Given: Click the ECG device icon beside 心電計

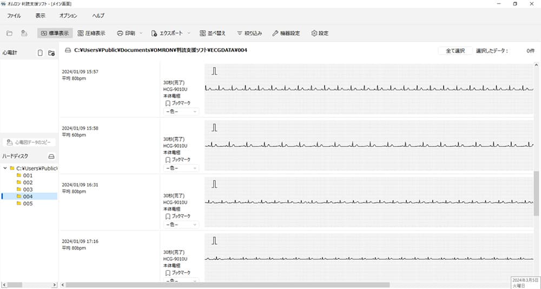Looking at the screenshot, I should [x=40, y=53].
